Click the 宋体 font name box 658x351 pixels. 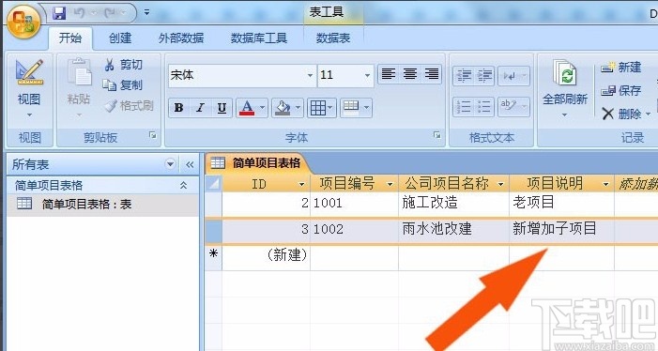237,75
